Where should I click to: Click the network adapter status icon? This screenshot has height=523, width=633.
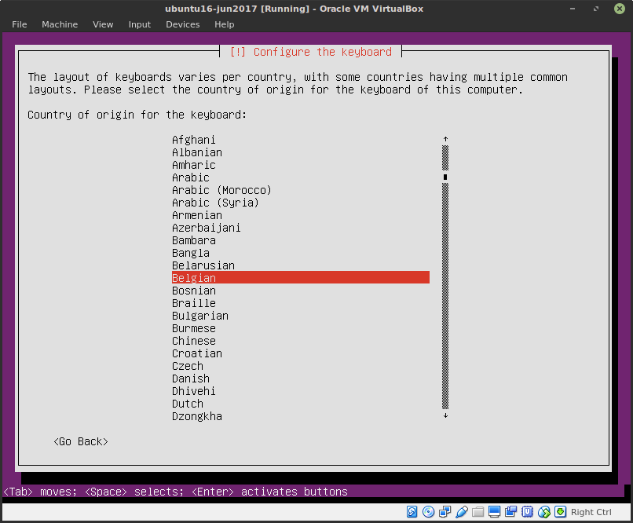point(444,511)
